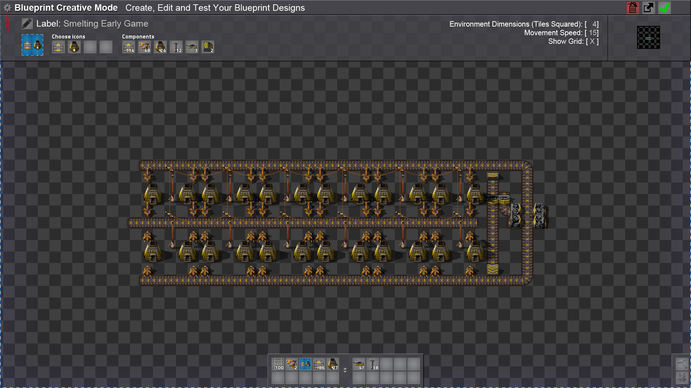Toggle the Show Grid X checkbox
This screenshot has width=691, height=388.
pos(592,41)
